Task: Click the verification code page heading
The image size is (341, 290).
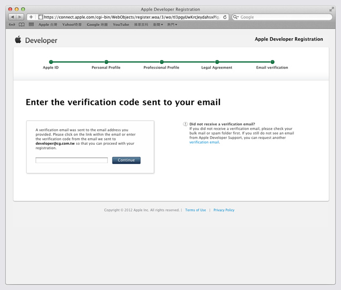Action: (x=123, y=102)
